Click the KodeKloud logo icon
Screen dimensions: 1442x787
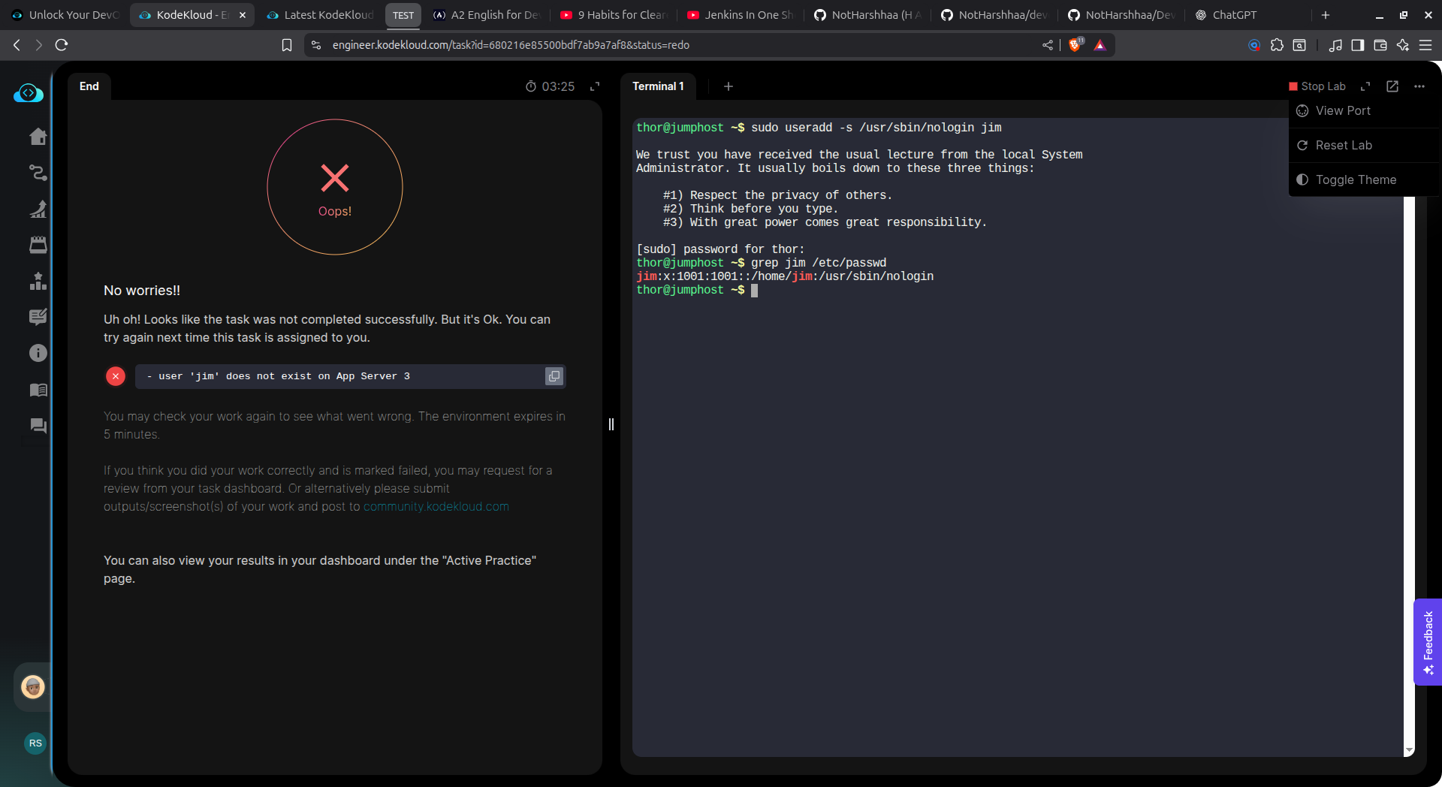click(x=29, y=93)
